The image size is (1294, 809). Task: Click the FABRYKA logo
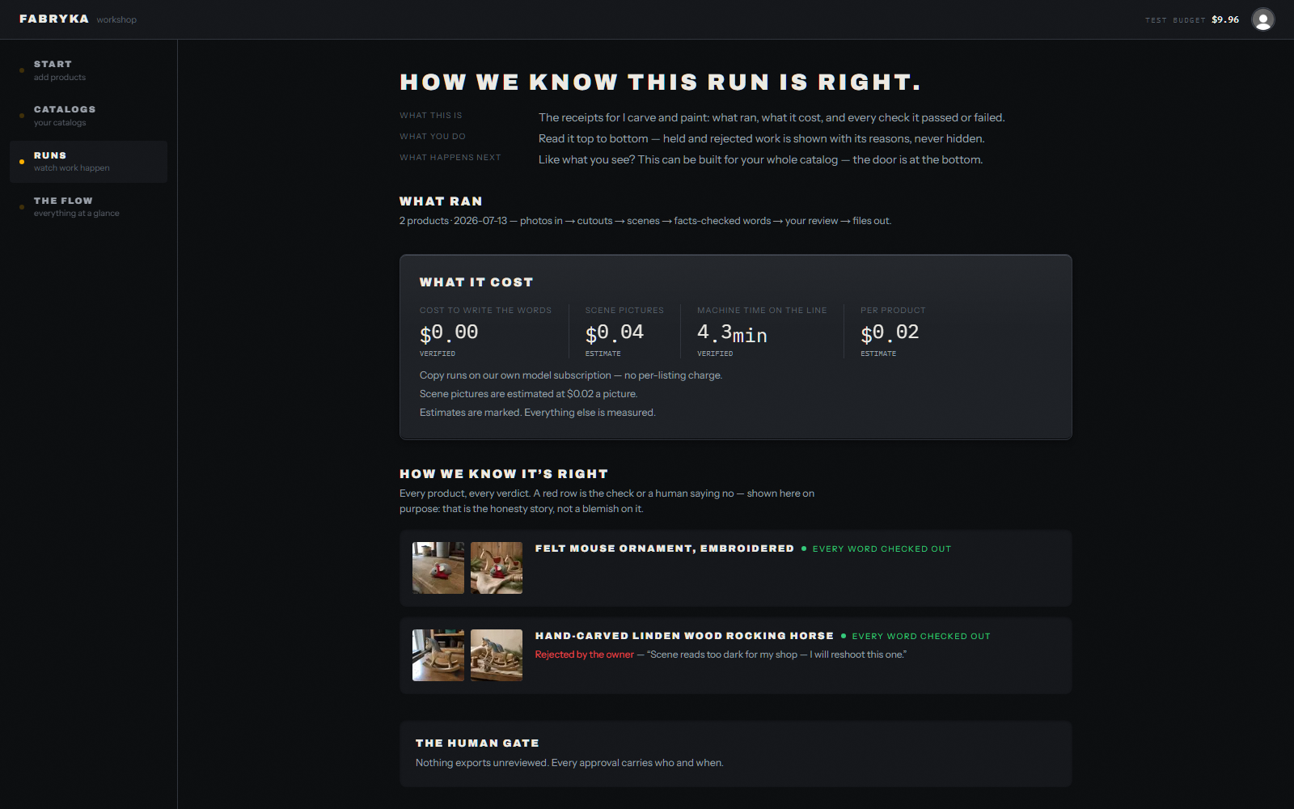coord(54,19)
